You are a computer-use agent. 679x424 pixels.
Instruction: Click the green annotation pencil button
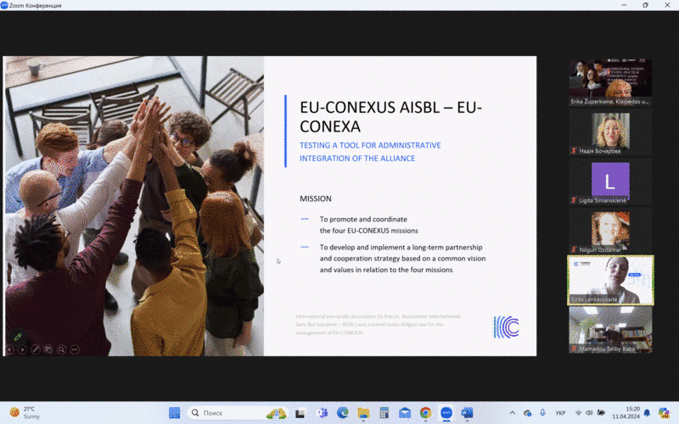pyautogui.click(x=18, y=336)
